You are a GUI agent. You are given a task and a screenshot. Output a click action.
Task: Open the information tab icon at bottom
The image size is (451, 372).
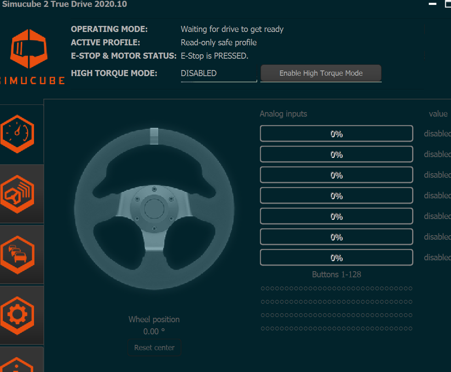click(17, 365)
